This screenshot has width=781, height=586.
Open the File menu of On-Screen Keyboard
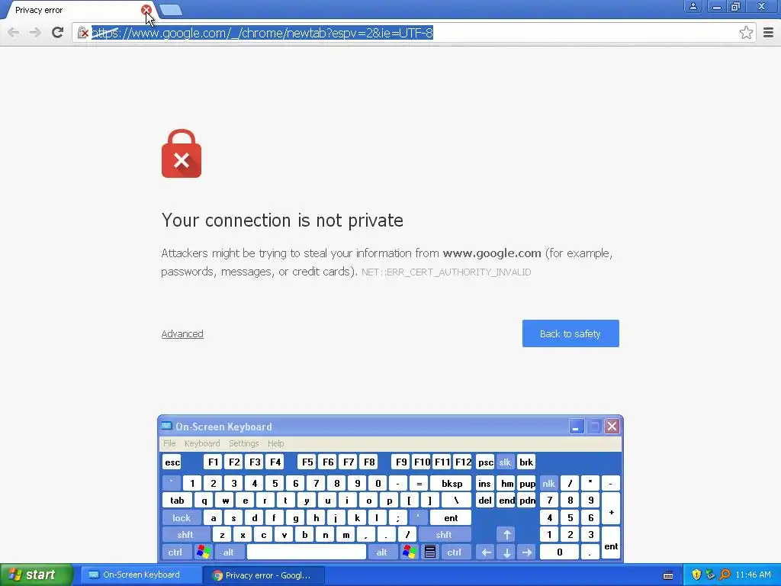[169, 443]
